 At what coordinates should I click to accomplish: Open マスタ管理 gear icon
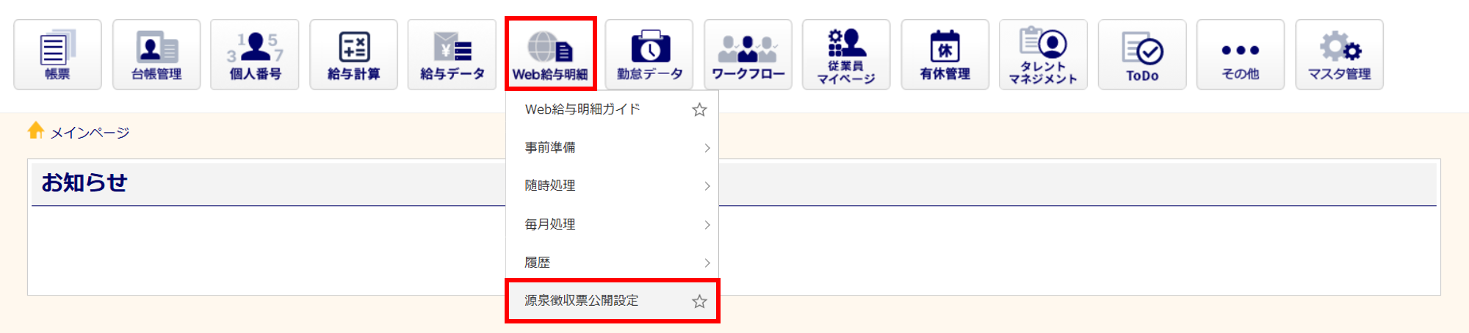click(x=1340, y=55)
